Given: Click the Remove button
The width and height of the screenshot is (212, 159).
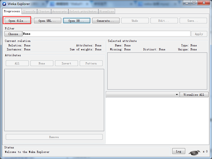Looking at the screenshot, I should [x=54, y=137].
